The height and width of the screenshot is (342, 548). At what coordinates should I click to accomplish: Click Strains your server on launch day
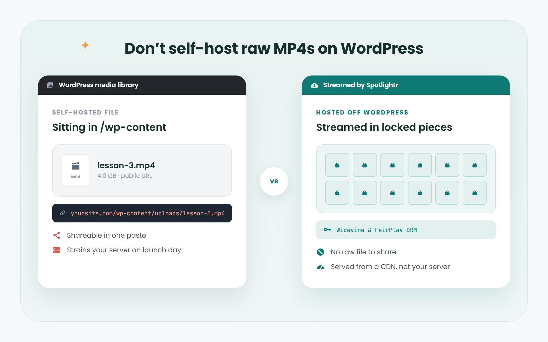click(x=124, y=250)
